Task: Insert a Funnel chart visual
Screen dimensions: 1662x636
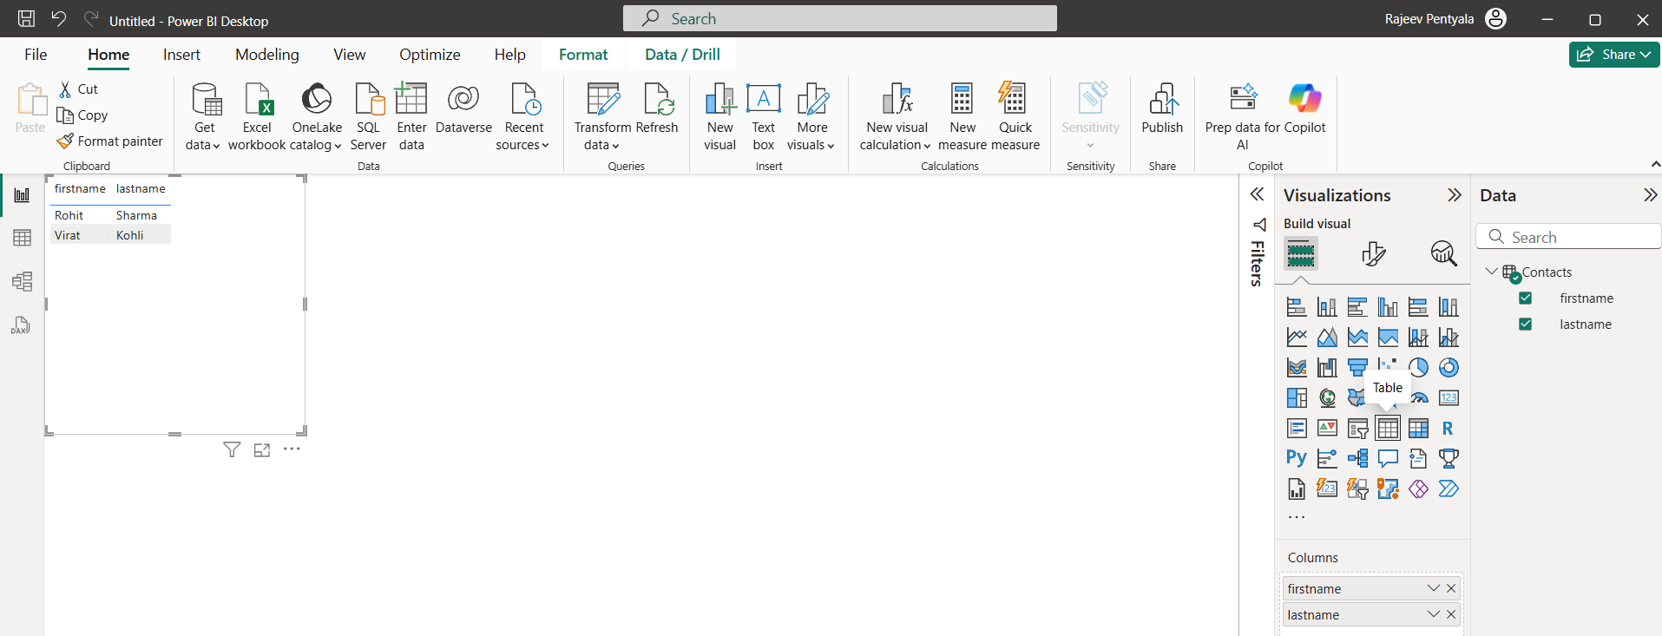Action: [1357, 368]
